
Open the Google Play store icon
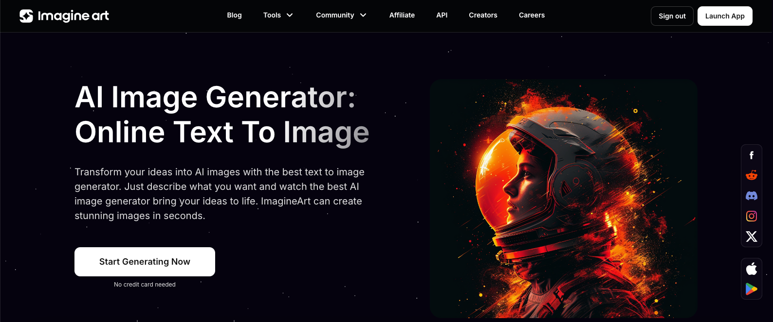coord(752,289)
